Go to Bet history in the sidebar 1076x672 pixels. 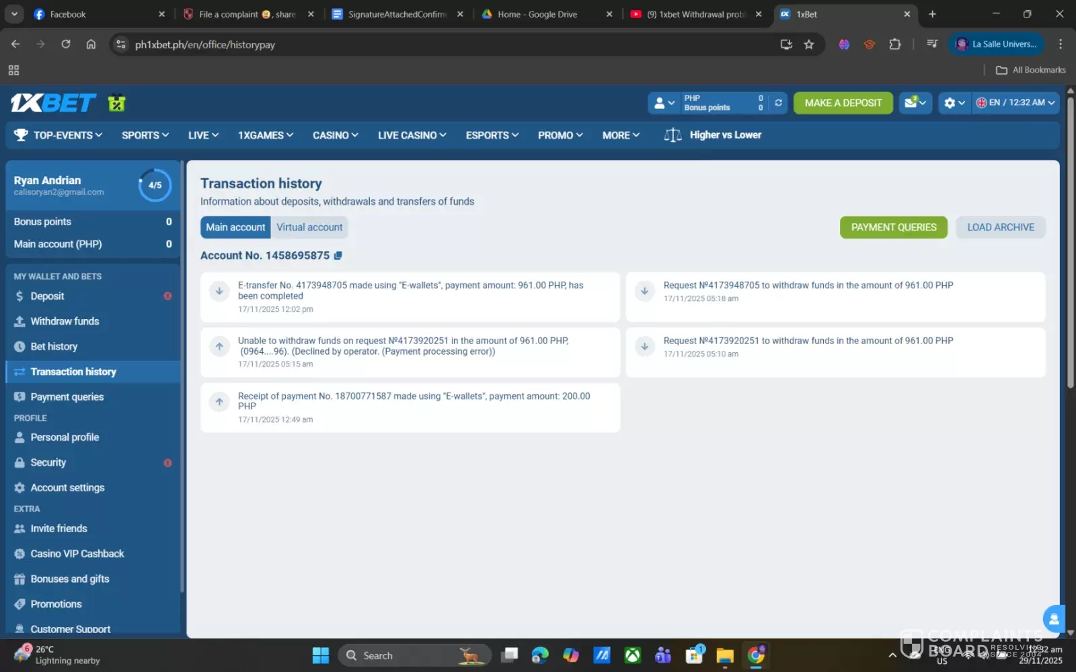coord(54,347)
